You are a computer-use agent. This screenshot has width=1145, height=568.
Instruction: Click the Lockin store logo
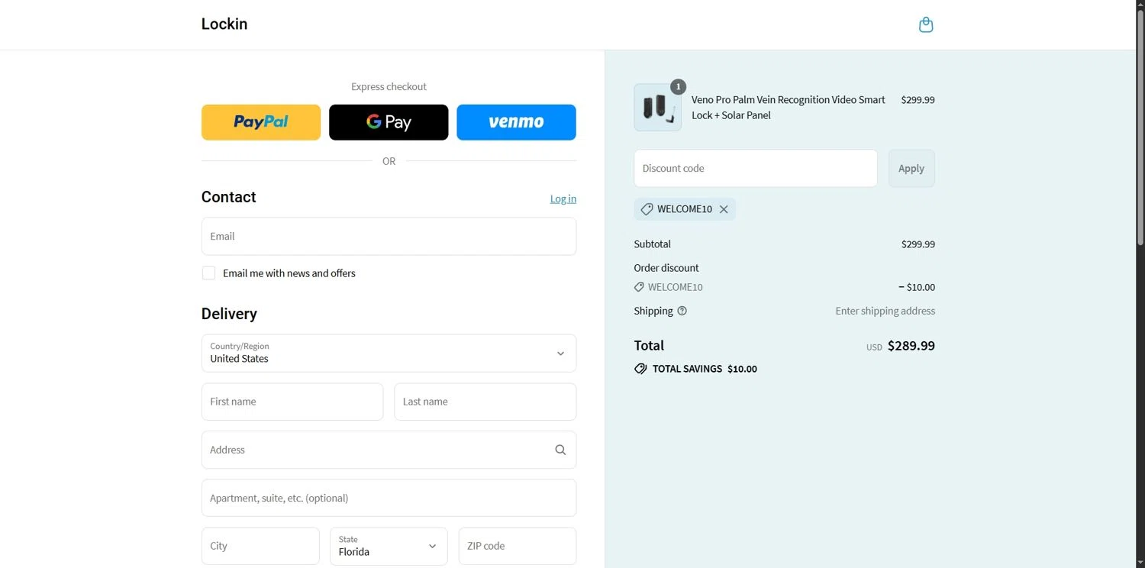(224, 24)
